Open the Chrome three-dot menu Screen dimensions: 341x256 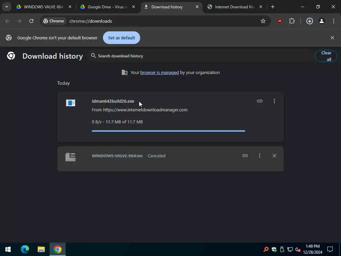[x=334, y=21]
